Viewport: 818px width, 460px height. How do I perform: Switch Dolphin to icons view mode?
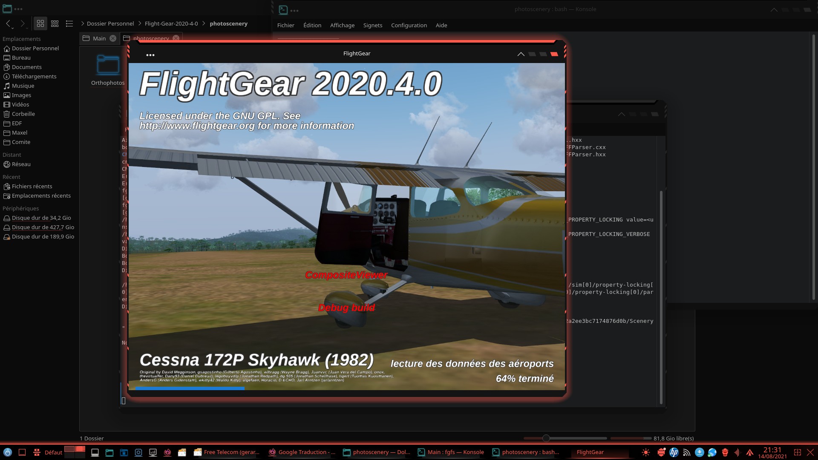pos(40,23)
